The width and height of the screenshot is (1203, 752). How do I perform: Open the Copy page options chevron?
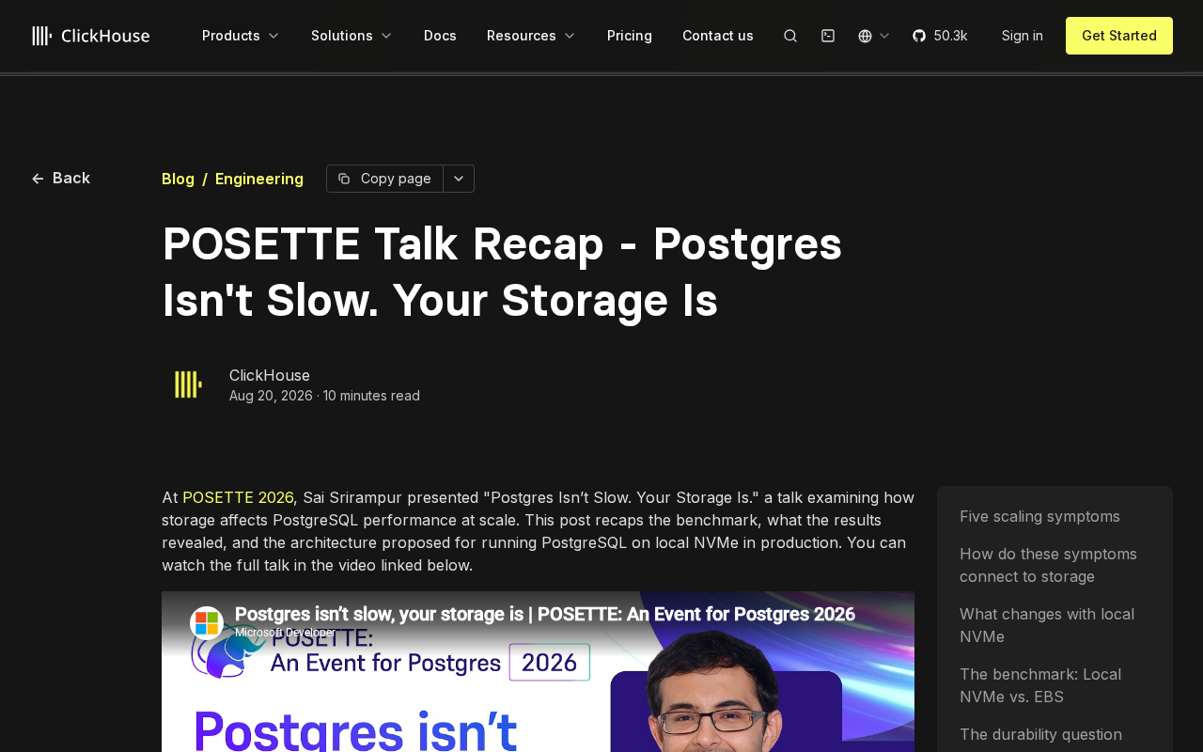click(x=459, y=179)
